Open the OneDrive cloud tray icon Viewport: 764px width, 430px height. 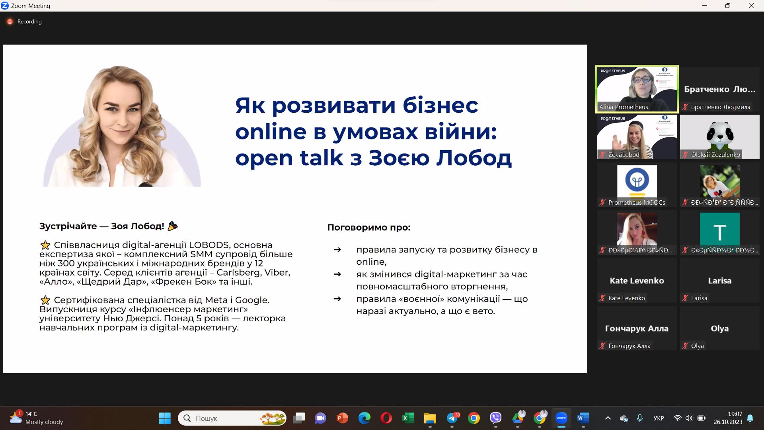click(624, 418)
